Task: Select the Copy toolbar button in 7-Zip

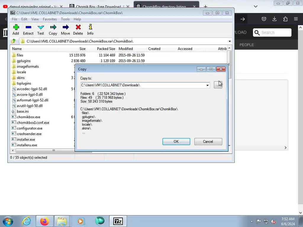Action: pos(53,30)
